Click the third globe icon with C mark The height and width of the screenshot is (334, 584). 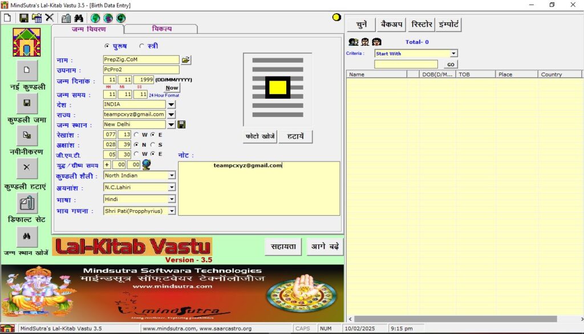tap(121, 18)
